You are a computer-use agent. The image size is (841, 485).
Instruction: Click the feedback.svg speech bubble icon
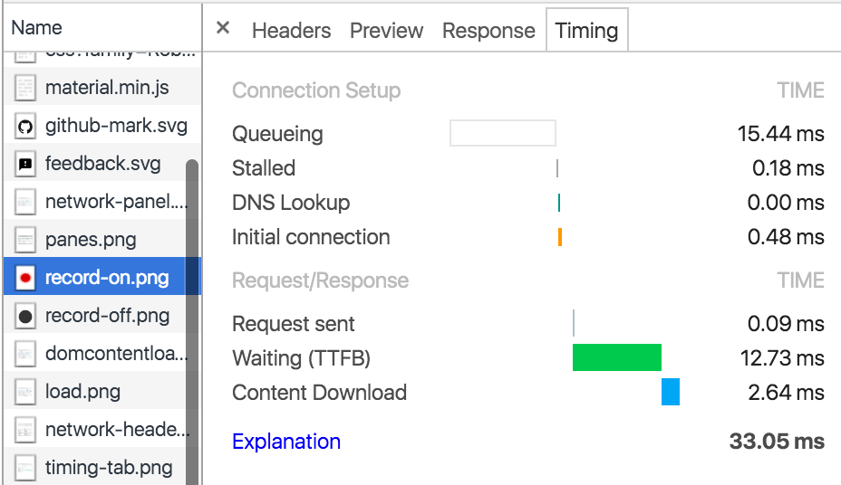tap(26, 164)
